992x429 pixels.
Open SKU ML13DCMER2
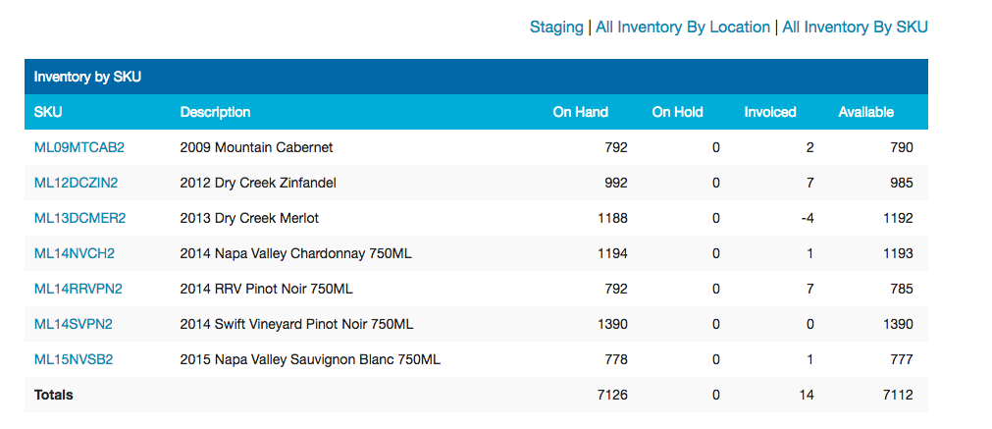(79, 218)
